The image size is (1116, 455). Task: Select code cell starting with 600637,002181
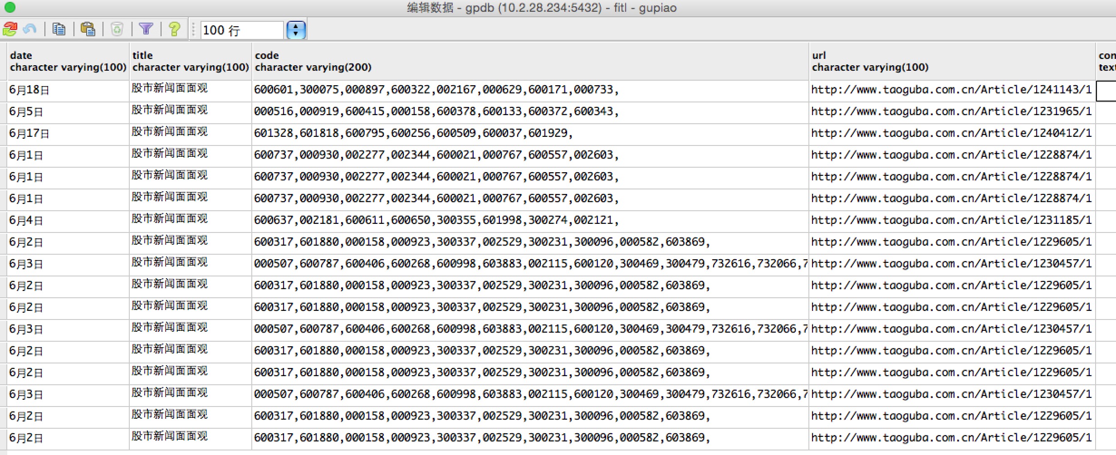pyautogui.click(x=530, y=221)
